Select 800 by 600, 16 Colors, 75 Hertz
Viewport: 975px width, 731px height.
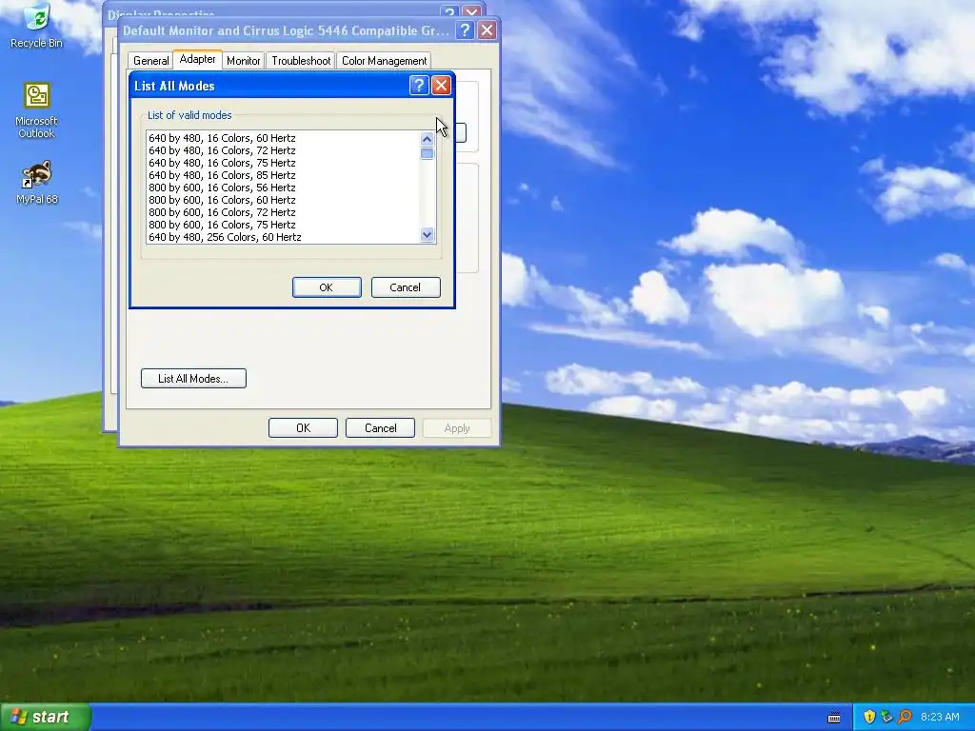point(284,225)
